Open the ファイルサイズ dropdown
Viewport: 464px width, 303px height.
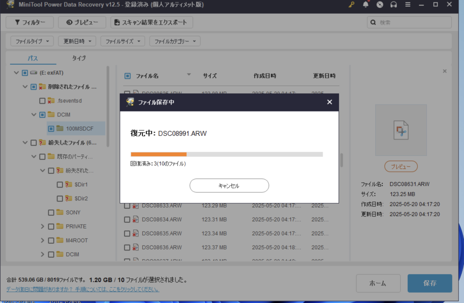(123, 41)
